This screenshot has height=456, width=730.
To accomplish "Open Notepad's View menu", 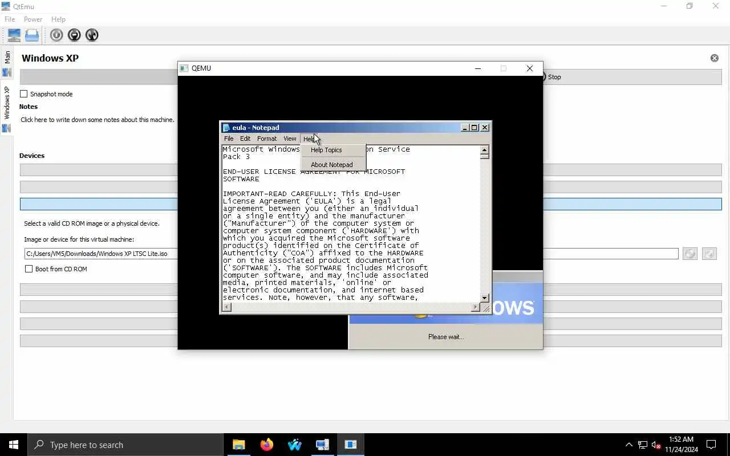I will [x=290, y=139].
